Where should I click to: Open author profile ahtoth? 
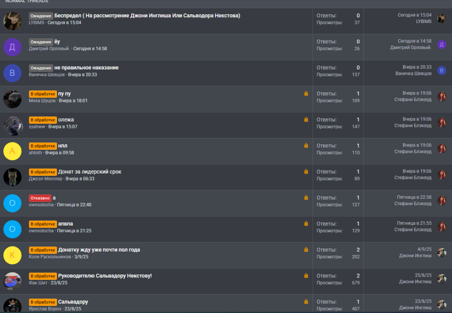point(35,153)
